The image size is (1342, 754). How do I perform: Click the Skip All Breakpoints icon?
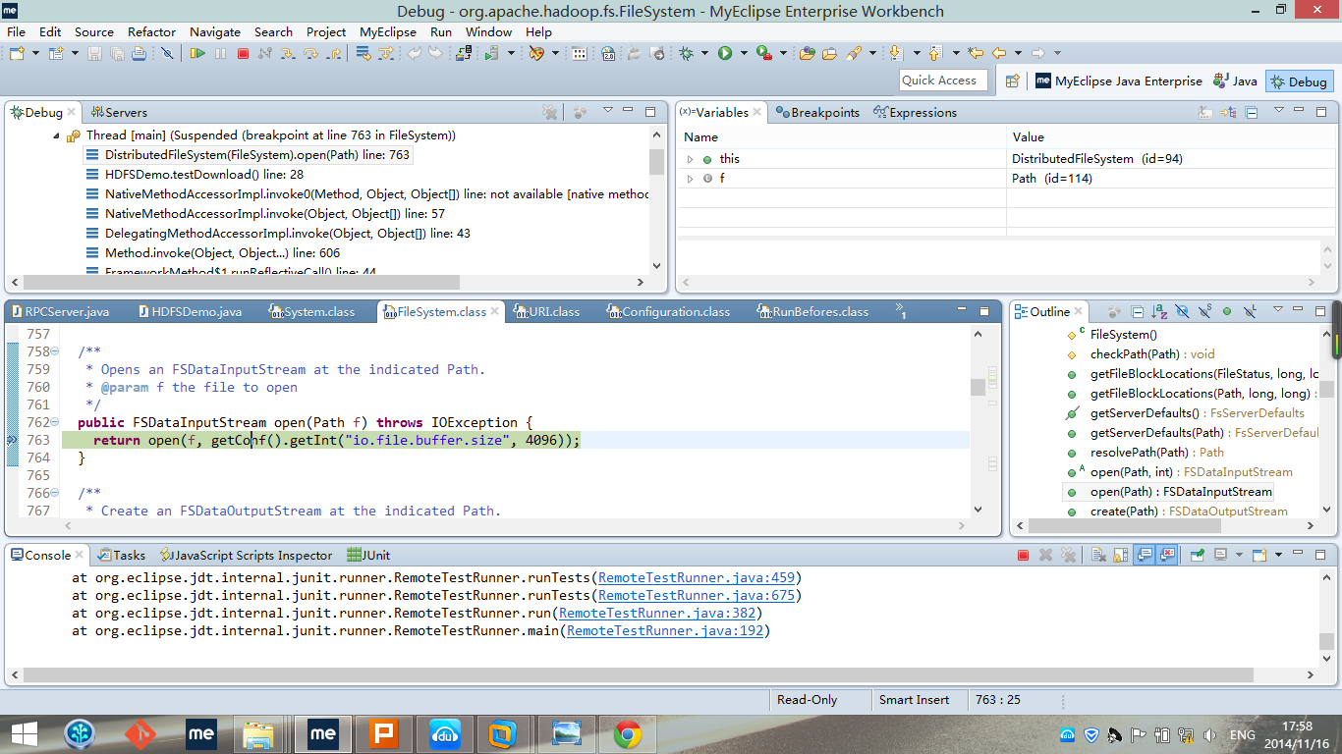click(x=167, y=54)
